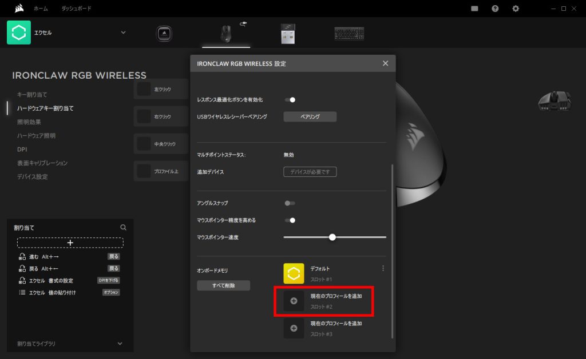This screenshot has height=359, width=586.
Task: Click the 右クリック button assignment
Action: [x=161, y=116]
